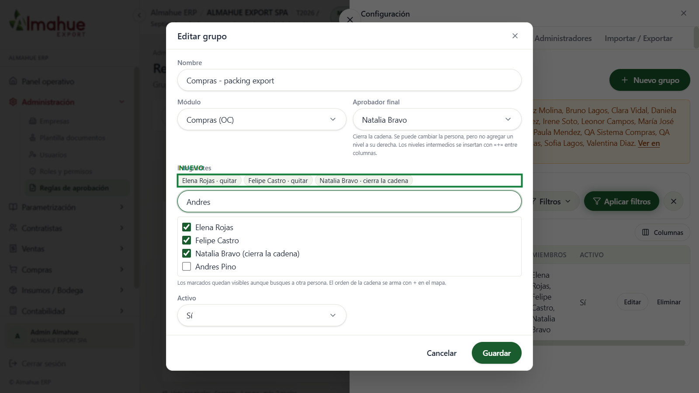The width and height of the screenshot is (699, 393).
Task: Click the member search field containing Andres
Action: pos(349,202)
